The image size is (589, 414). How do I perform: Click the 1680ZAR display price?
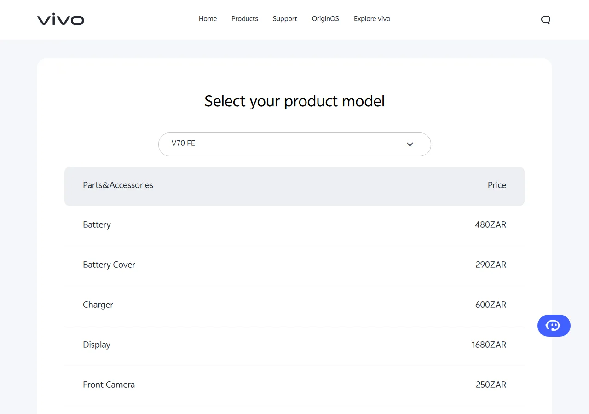489,345
